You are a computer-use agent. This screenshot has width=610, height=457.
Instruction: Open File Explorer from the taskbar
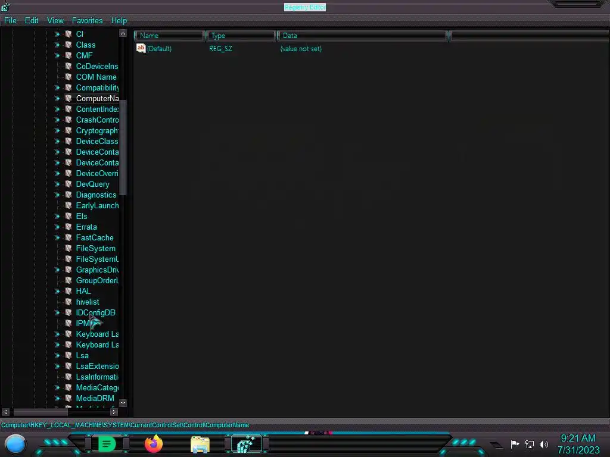click(x=200, y=445)
